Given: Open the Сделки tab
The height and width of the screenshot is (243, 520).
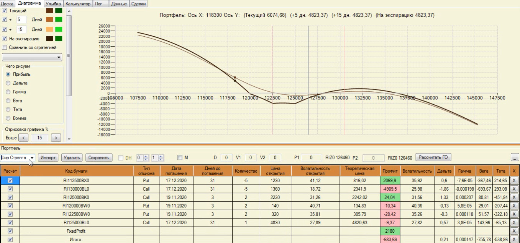Looking at the screenshot, I should 138,3.
